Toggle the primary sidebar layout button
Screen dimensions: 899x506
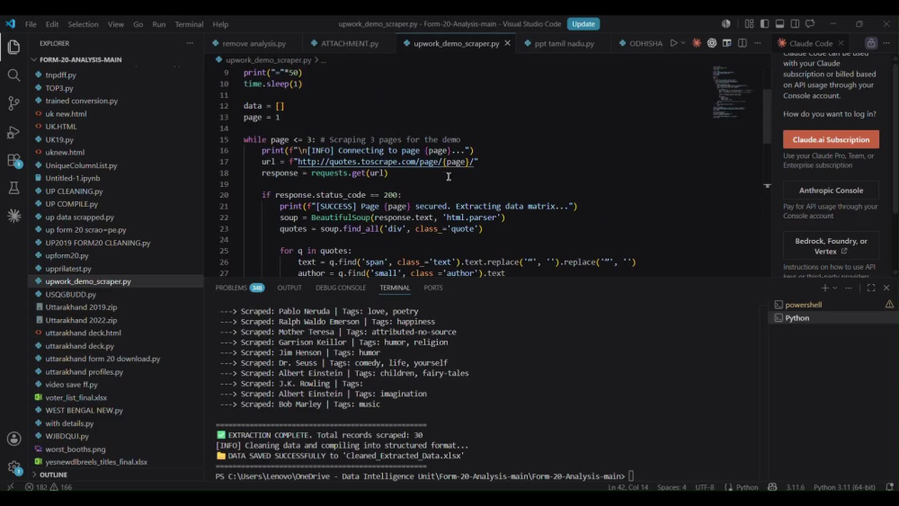click(x=765, y=23)
